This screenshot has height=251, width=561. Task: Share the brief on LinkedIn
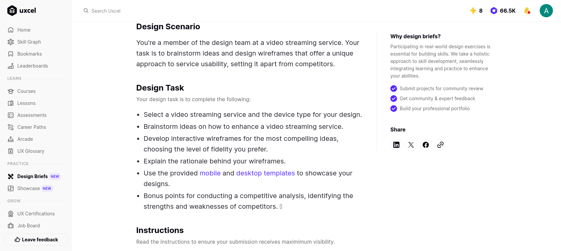pos(396,145)
